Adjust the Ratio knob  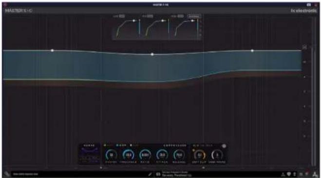pyautogui.click(x=145, y=155)
